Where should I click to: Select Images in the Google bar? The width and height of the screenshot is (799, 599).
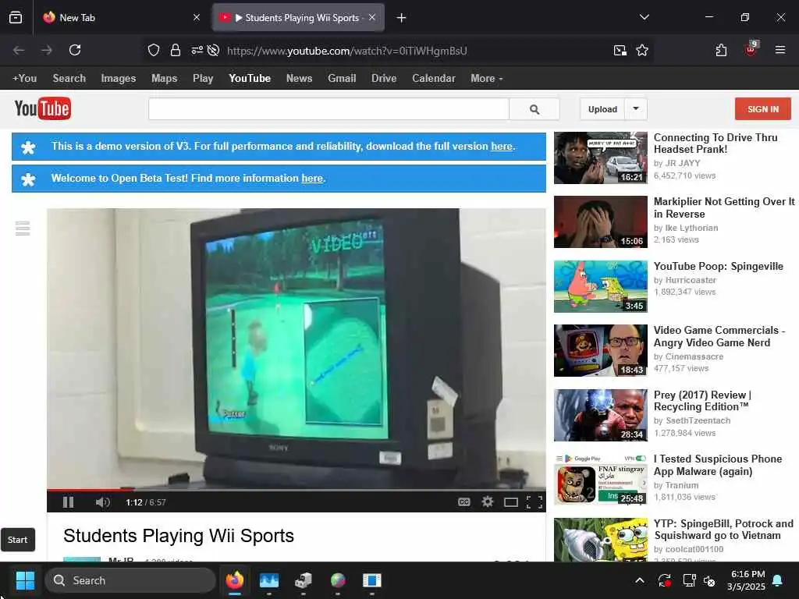tap(119, 79)
